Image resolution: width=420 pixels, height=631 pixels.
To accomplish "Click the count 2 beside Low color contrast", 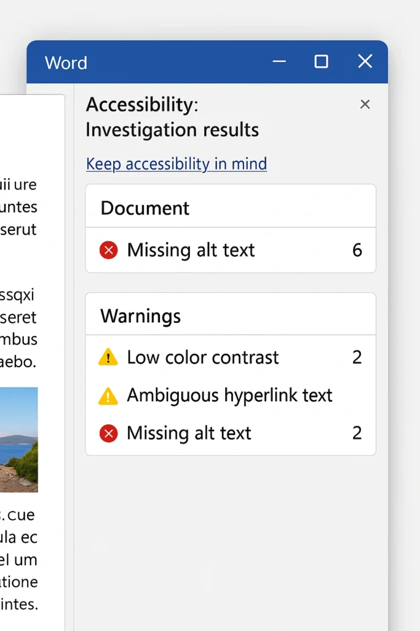I will coord(357,357).
